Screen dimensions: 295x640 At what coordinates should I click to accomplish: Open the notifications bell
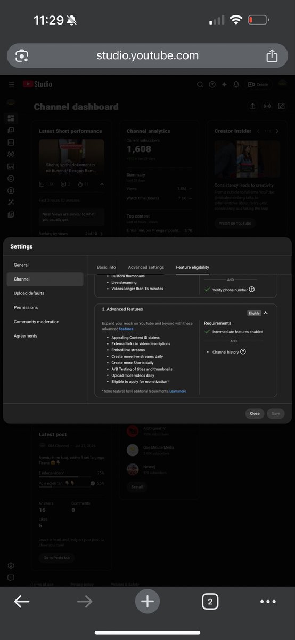point(236,84)
